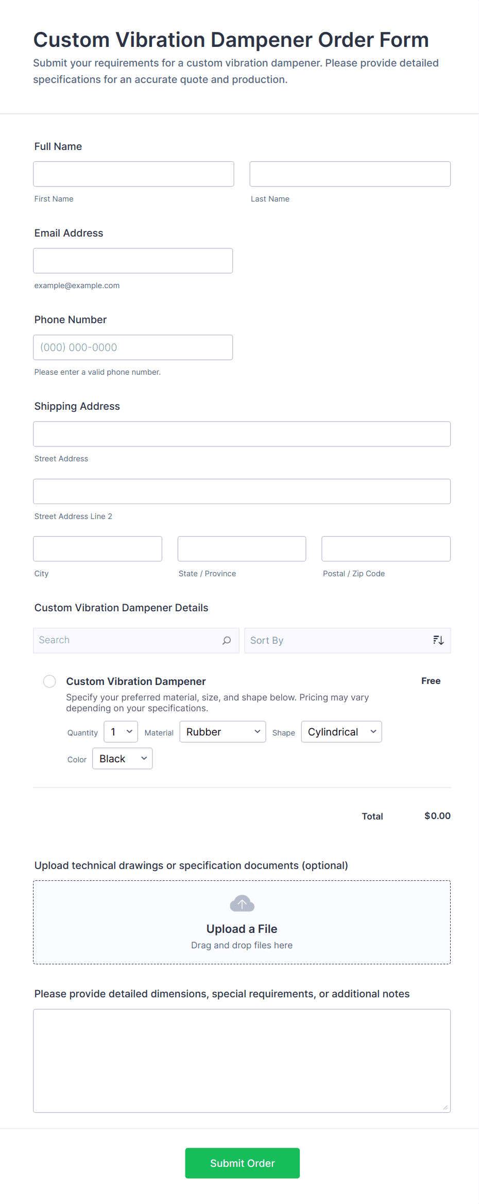The image size is (479, 1204).
Task: Open the Color dropdown showing Black
Action: point(122,759)
